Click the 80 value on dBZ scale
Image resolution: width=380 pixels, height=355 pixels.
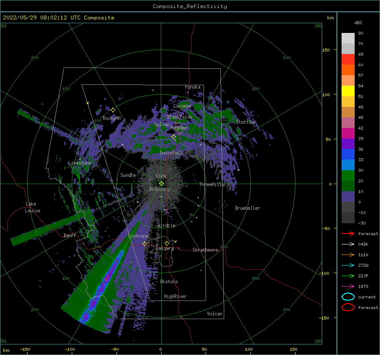361,33
